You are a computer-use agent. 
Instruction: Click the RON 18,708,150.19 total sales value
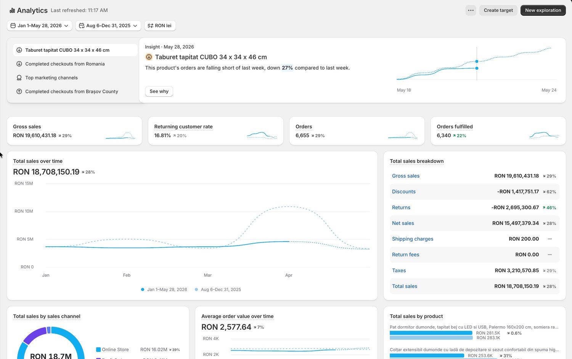(46, 172)
